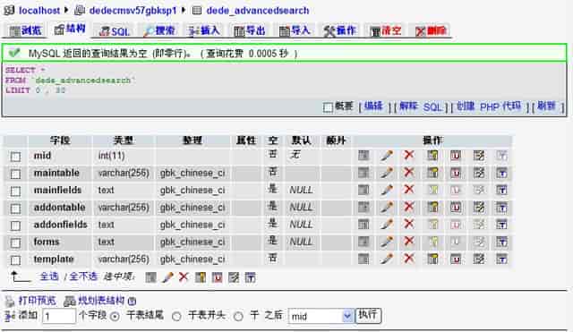The width and height of the screenshot is (573, 332).
Task: Click edit pencil icon for addonfields row
Action: (x=387, y=225)
